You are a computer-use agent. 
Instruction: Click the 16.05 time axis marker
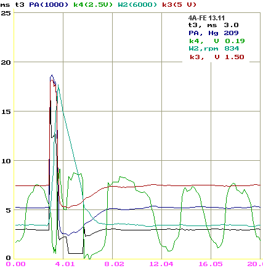[x=211, y=264]
